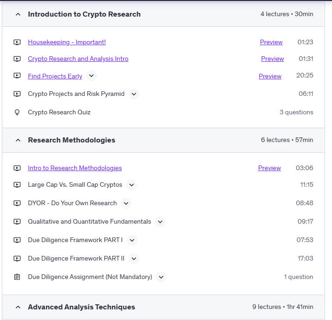Viewport: 332px width, 320px height.
Task: Open Crypto Research and Analysis Intro link
Action: 78,59
